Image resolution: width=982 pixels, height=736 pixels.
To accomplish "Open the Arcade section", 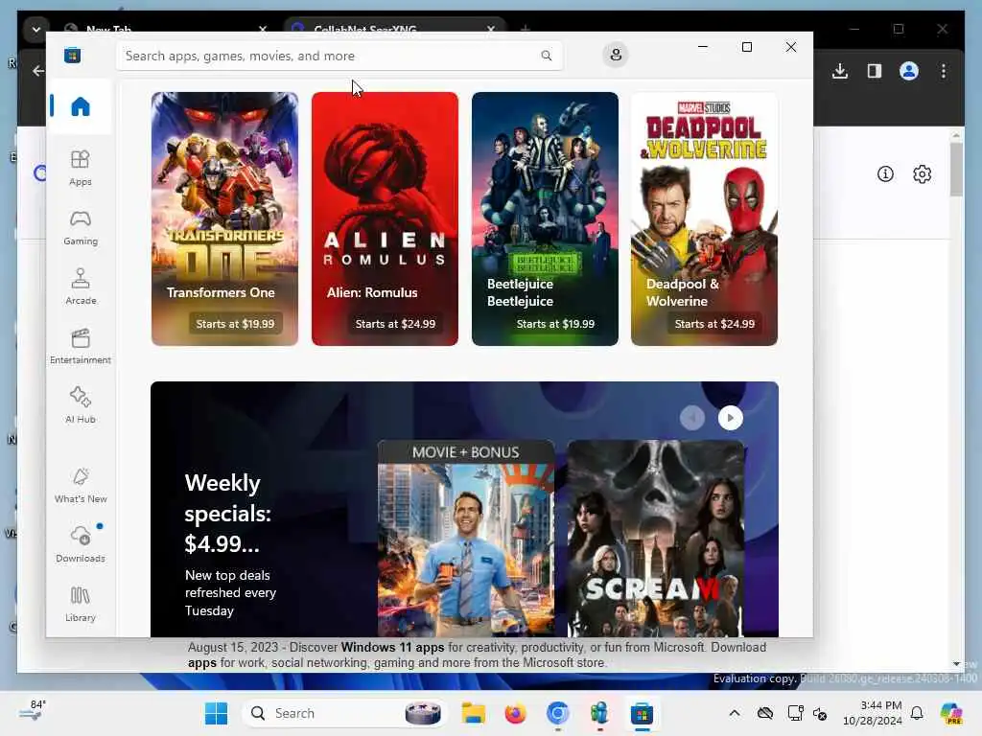I will [81, 287].
